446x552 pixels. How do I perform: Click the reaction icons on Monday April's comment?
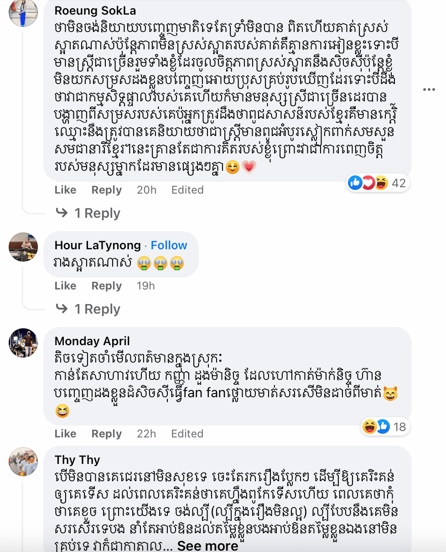(376, 427)
